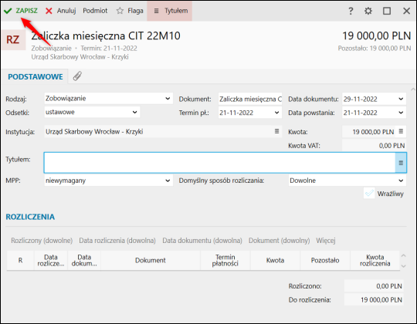The width and height of the screenshot is (417, 324).
Task: Open the attachments paperclip tab
Action: coord(77,76)
